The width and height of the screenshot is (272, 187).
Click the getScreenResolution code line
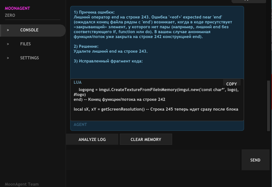[x=156, y=109]
